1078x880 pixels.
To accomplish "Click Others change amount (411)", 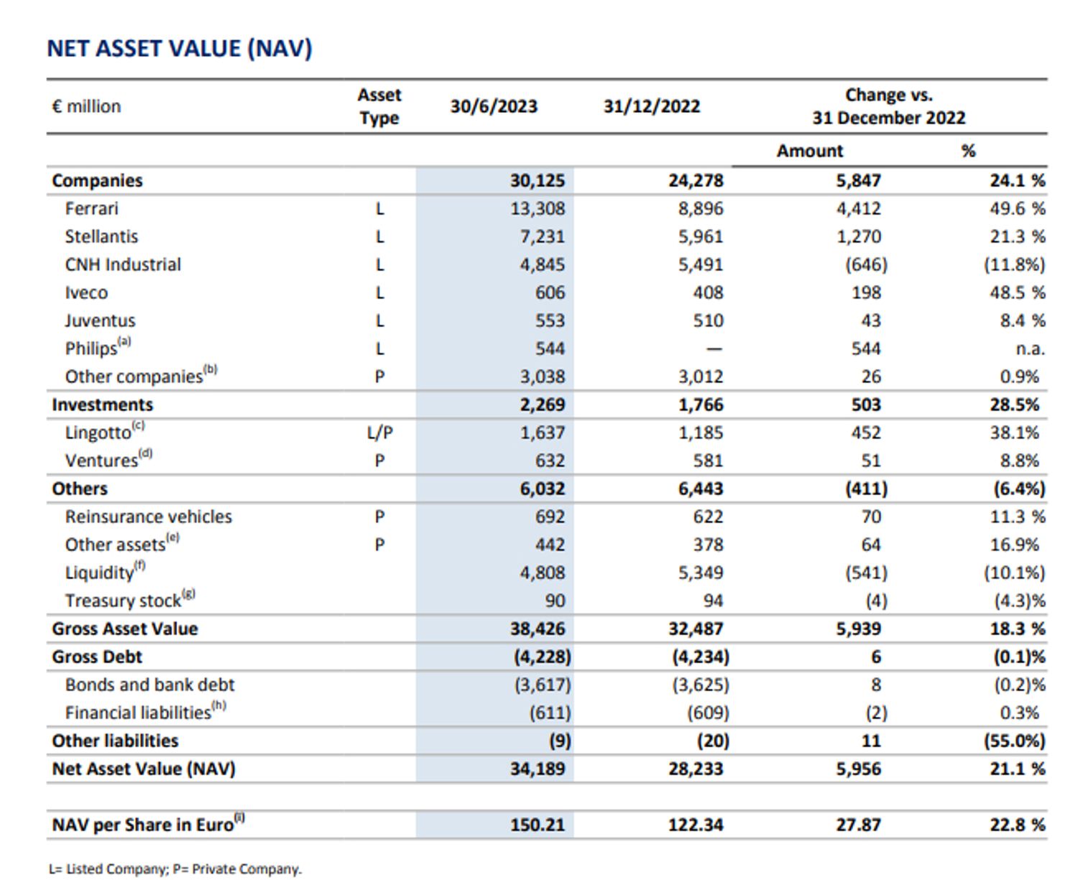I will [x=866, y=488].
